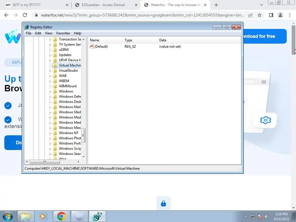Click the tree horizontal scrollbar thumb
Viewport: 296px width, 222px height.
(x=45, y=162)
